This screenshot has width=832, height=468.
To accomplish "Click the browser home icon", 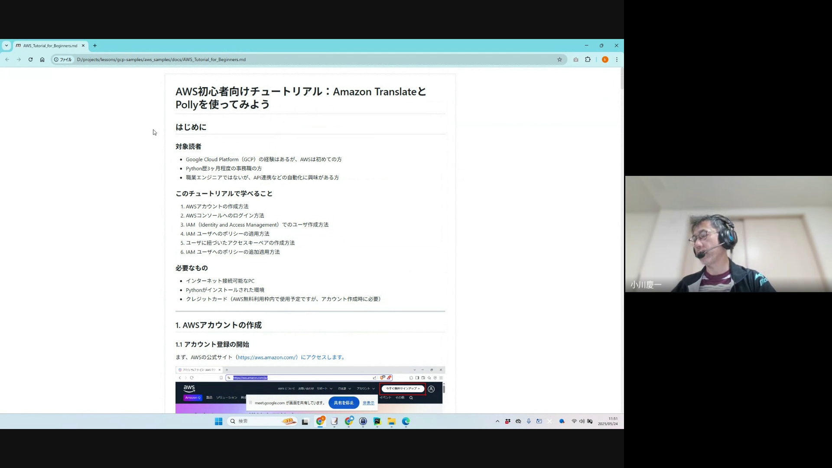I will [x=42, y=60].
